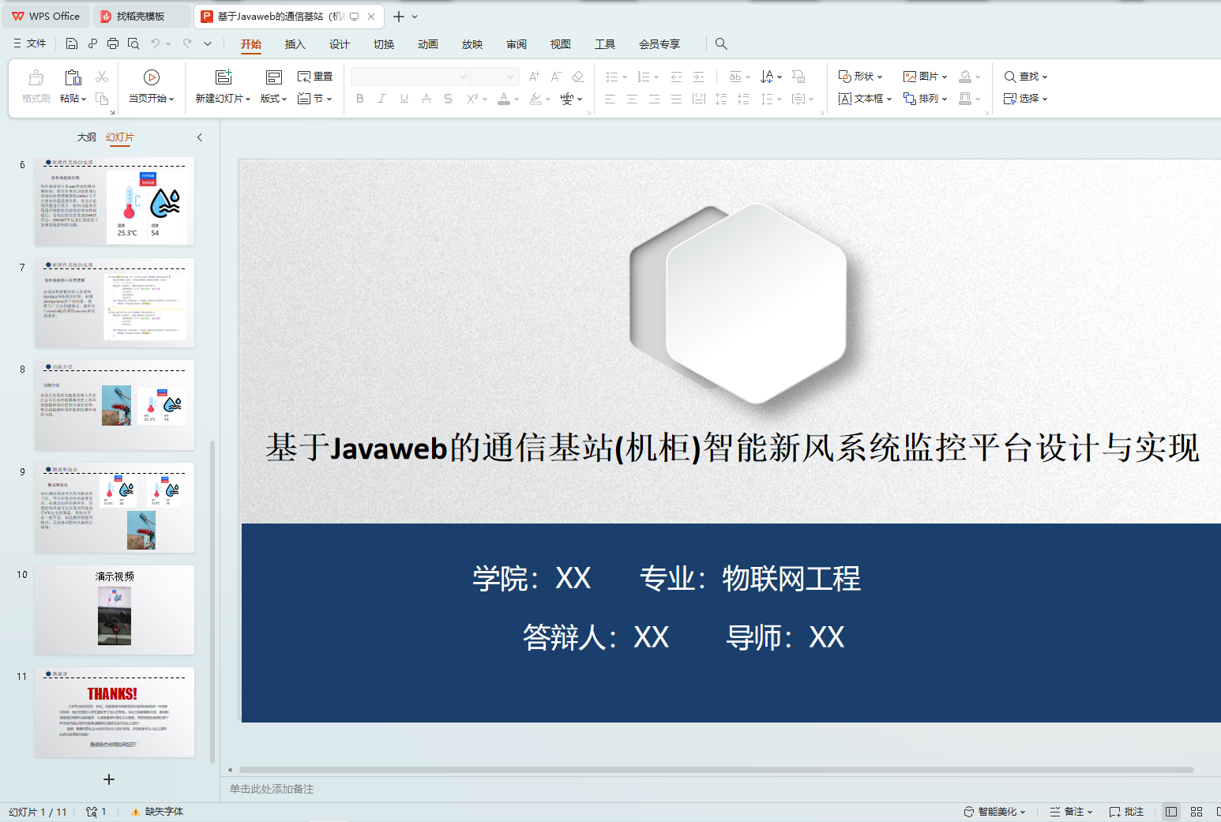This screenshot has height=822, width=1221.
Task: Select slide 10 演示视频 thumbnail
Action: pyautogui.click(x=114, y=610)
